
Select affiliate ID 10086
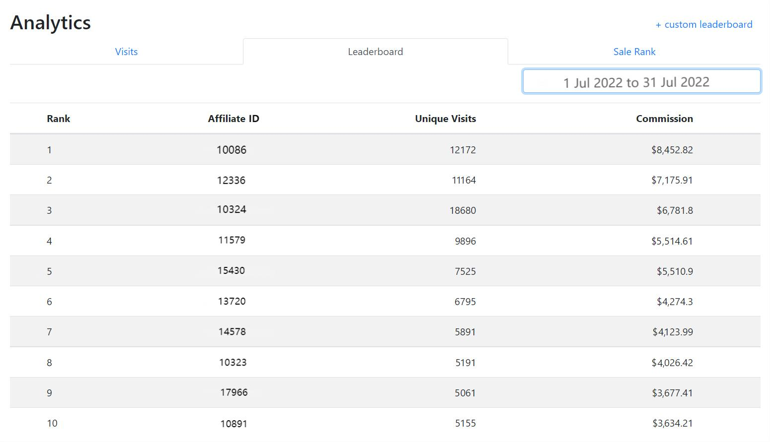pos(231,150)
